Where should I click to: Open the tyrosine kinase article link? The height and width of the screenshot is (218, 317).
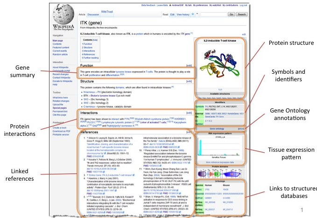coord(124,72)
